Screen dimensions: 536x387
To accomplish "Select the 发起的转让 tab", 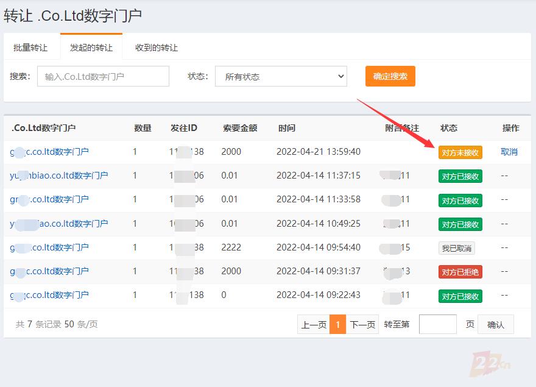I will (x=91, y=48).
